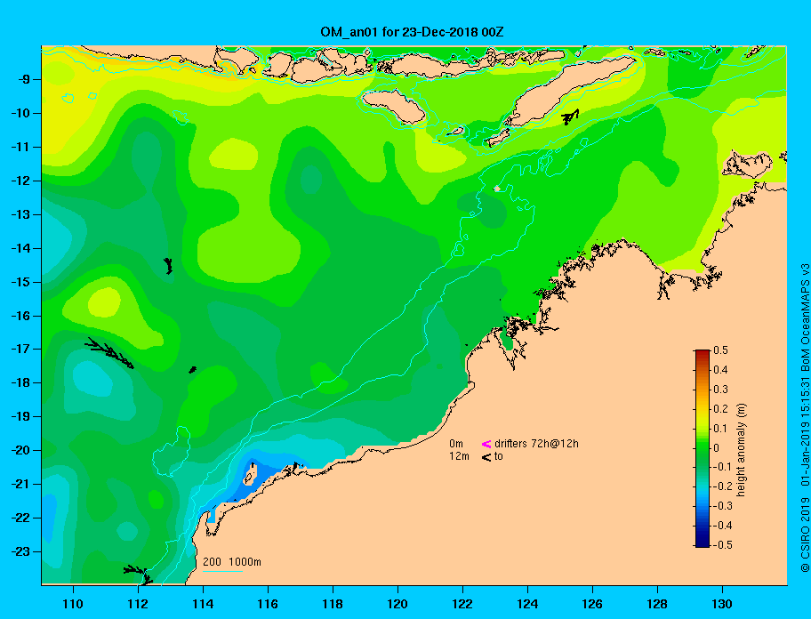Click the latitude axis label '-12'

coord(20,181)
